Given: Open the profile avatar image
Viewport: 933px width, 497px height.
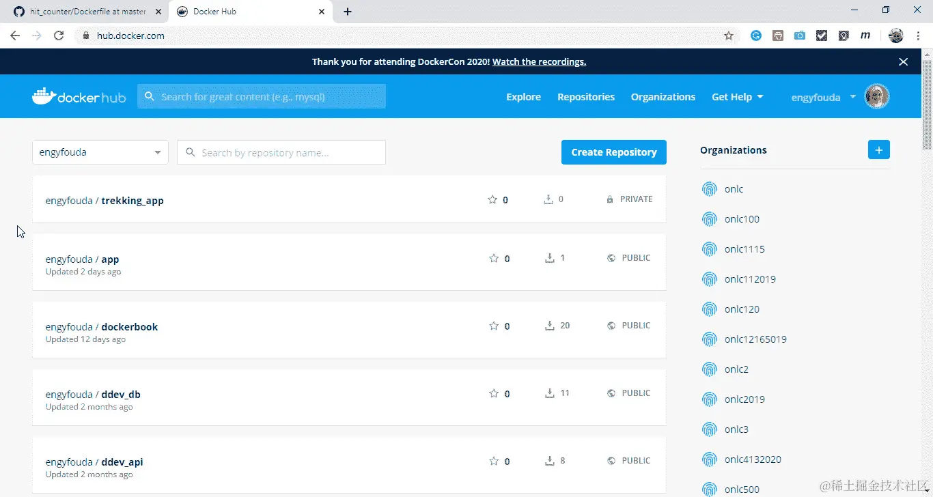Looking at the screenshot, I should point(876,96).
